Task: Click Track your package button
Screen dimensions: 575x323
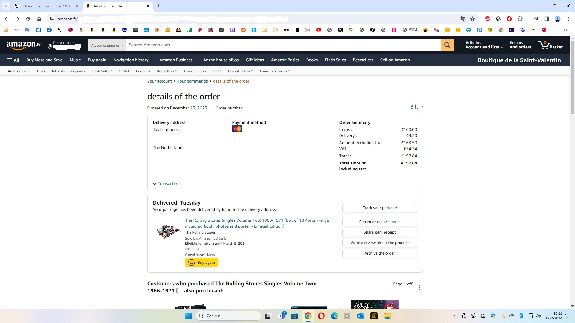Action: coord(380,208)
